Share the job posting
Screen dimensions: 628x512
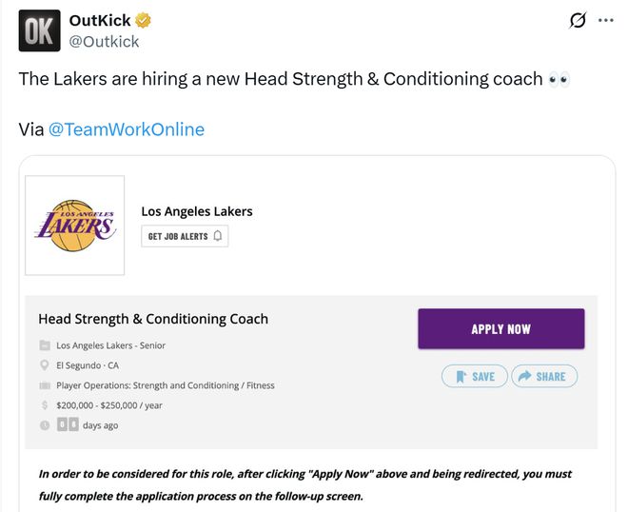pyautogui.click(x=543, y=377)
